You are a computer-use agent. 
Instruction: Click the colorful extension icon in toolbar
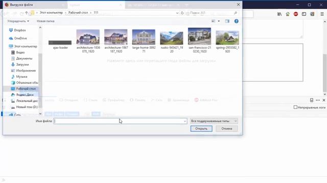(312, 14)
